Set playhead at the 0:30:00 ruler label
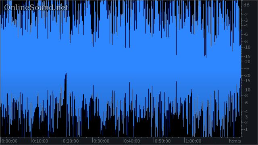The image size is (258, 145). (101, 141)
